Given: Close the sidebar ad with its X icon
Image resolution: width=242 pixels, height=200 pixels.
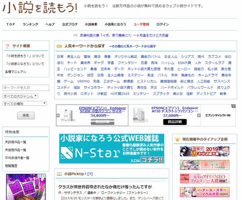Looking at the screenshot, I should tap(44, 176).
